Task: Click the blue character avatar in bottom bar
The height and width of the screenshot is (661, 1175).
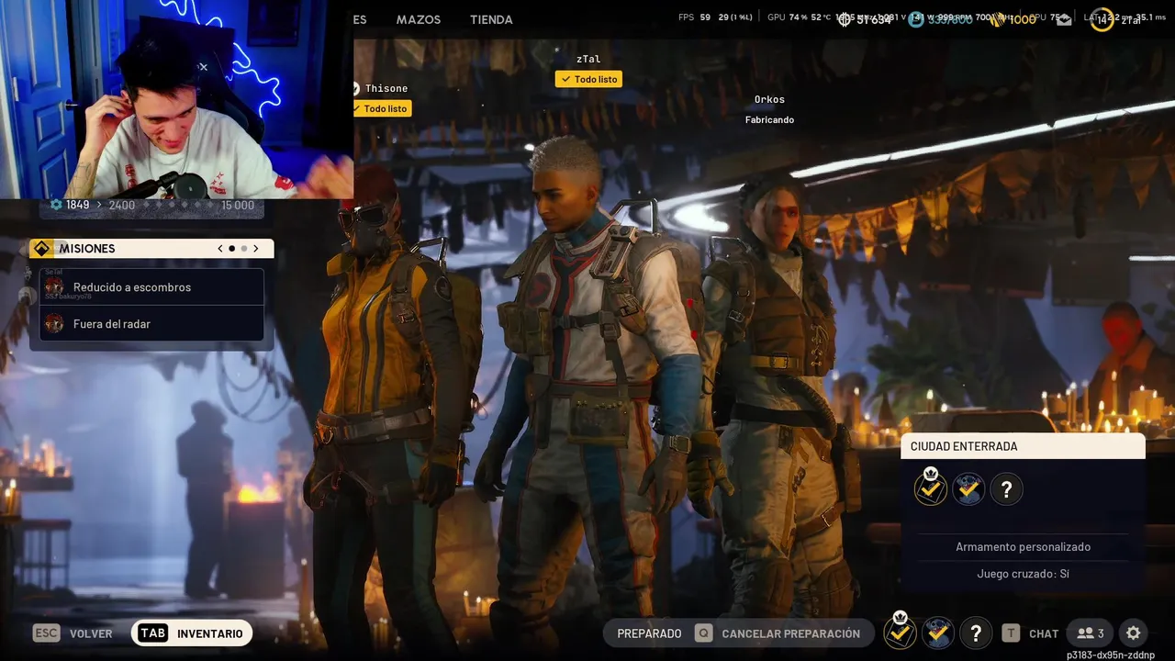Action: [937, 633]
